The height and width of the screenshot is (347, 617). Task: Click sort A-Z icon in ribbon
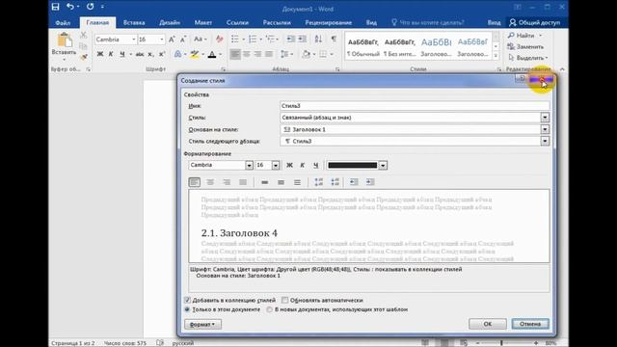318,39
